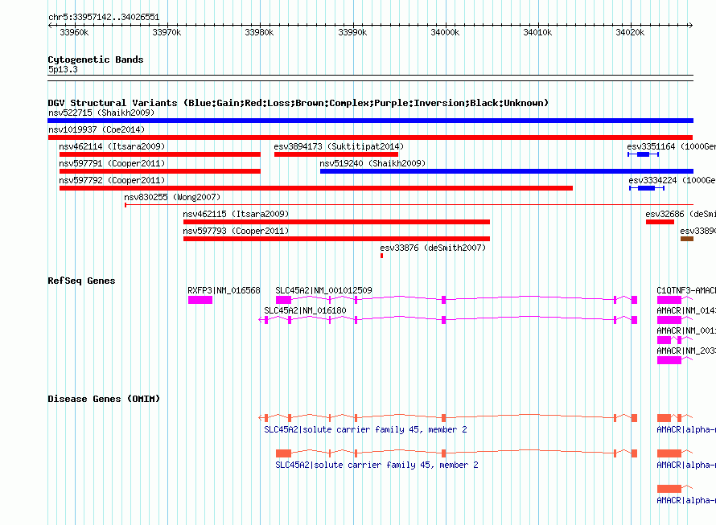Click the esv32686 variant label
The width and height of the screenshot is (716, 525).
(x=681, y=214)
